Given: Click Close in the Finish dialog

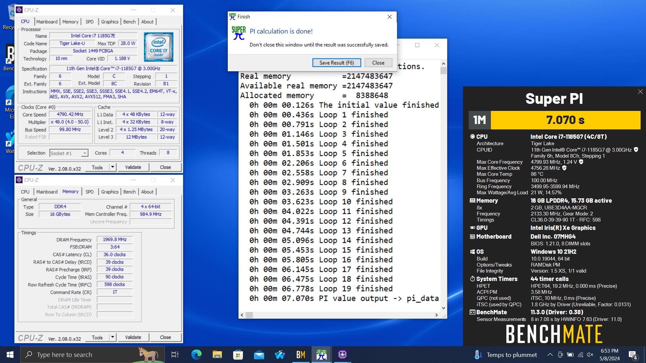Looking at the screenshot, I should [x=378, y=63].
